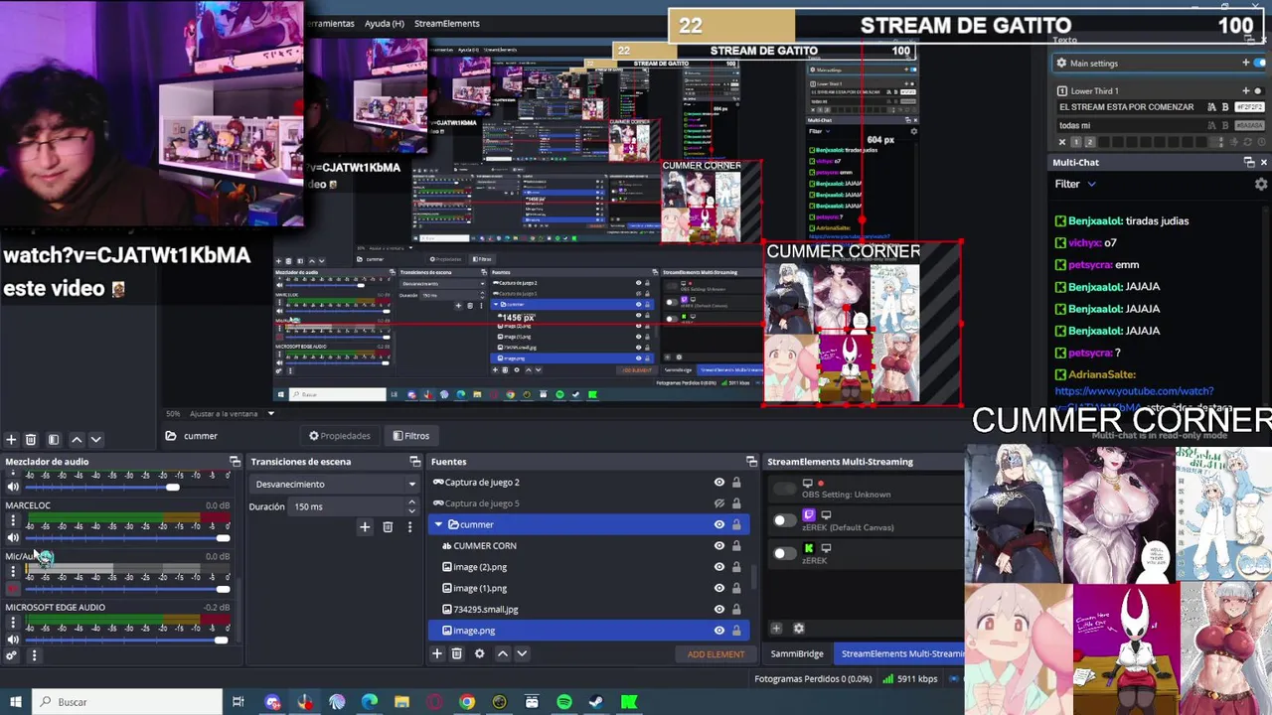Hide the cummer group source
1272x715 pixels.
coord(719,524)
